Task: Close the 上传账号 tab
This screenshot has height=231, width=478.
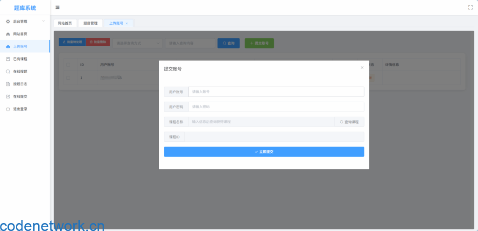Action: pos(127,23)
